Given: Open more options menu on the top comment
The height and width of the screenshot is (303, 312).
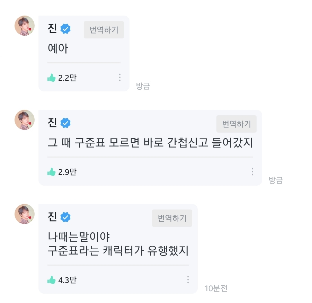Looking at the screenshot, I should [x=120, y=78].
